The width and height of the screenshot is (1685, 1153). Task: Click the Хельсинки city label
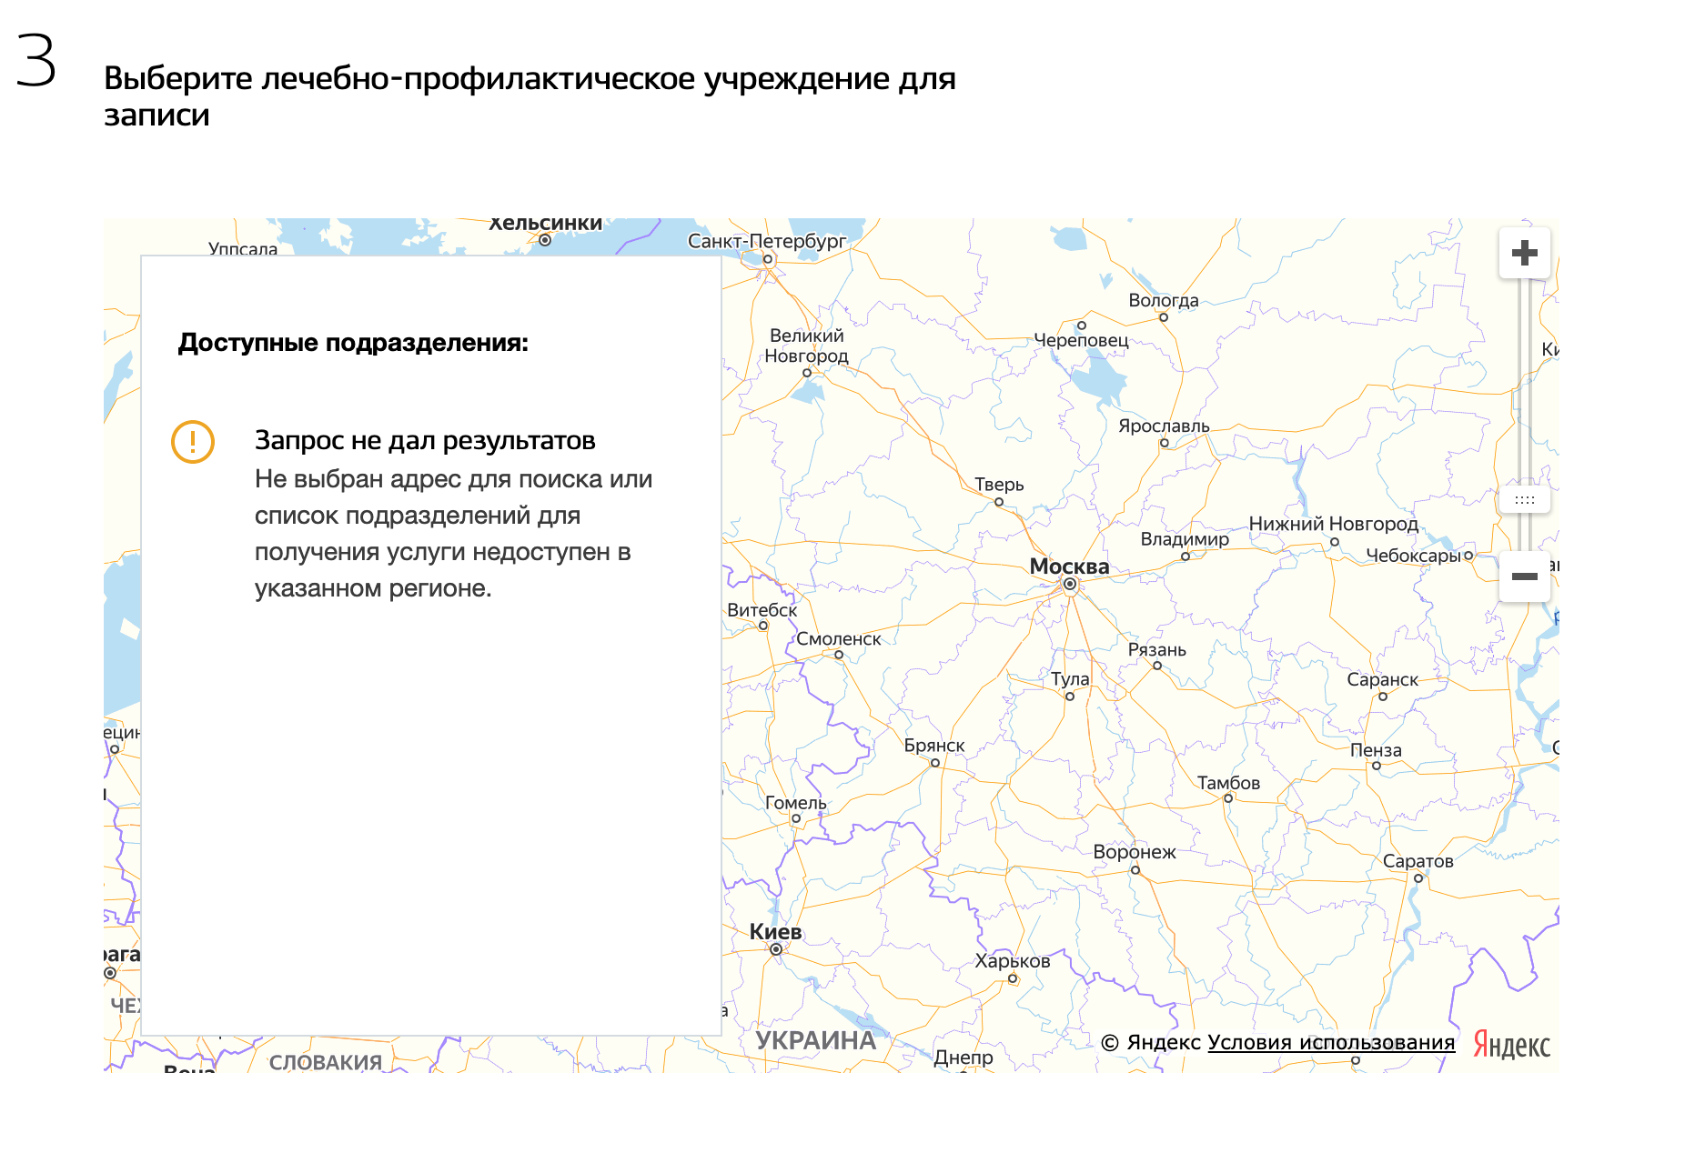pyautogui.click(x=546, y=224)
